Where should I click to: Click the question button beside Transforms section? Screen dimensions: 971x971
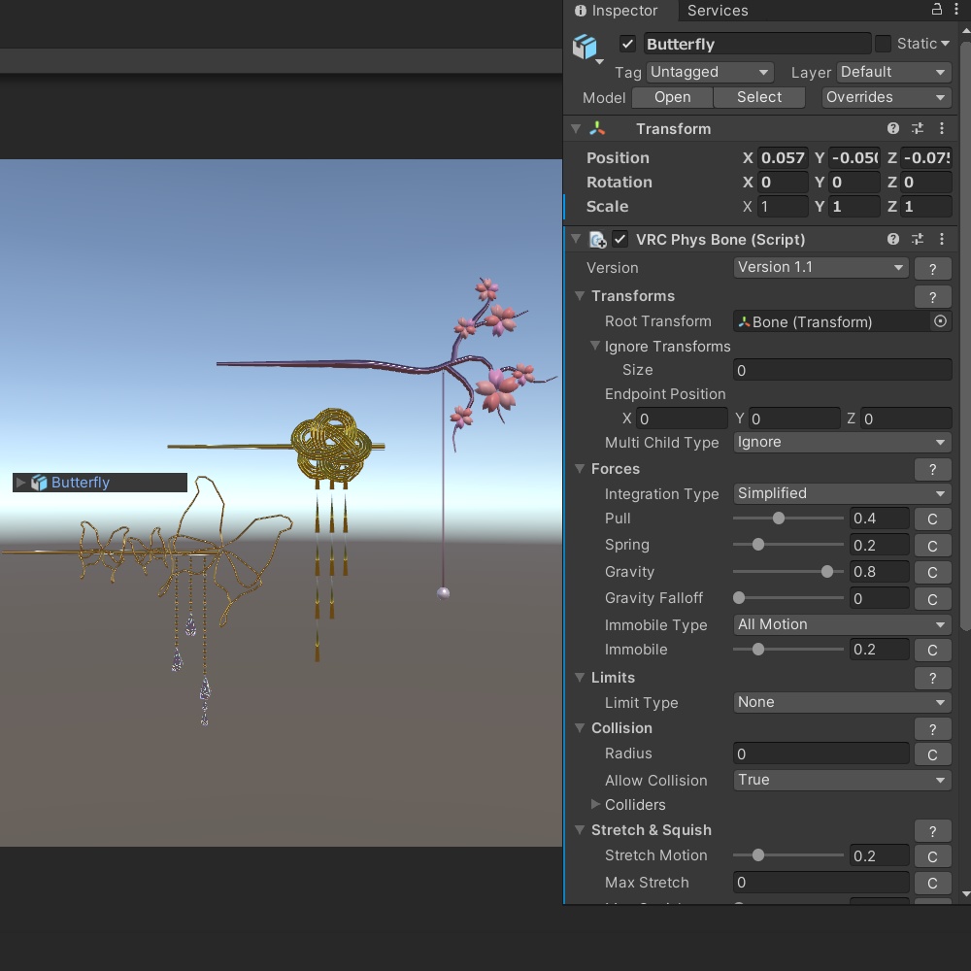(x=932, y=297)
